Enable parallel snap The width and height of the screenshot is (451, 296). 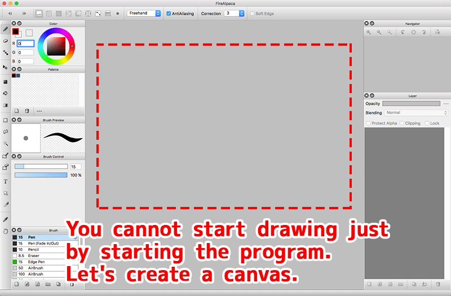click(x=49, y=14)
